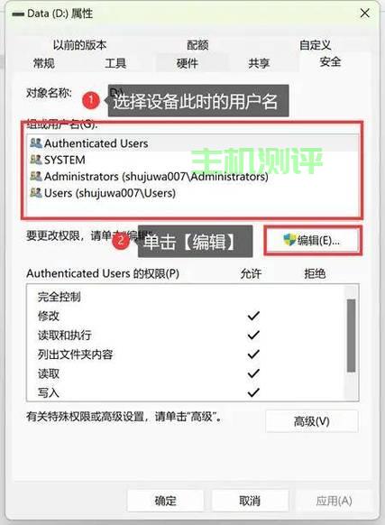This screenshot has width=385, height=525.
Task: Select the Administrators group icon
Action: [36, 176]
